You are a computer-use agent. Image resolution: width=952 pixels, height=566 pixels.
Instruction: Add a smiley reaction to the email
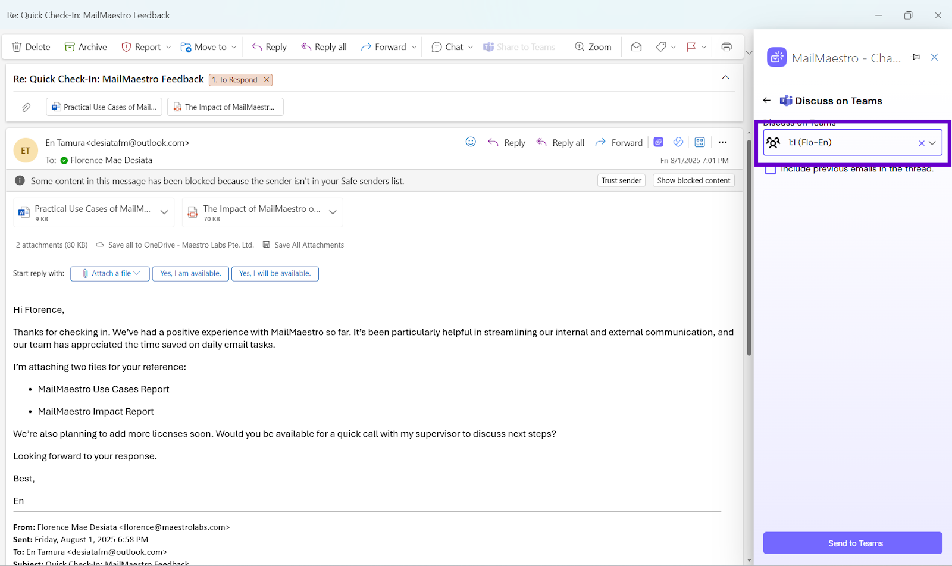[x=471, y=142]
